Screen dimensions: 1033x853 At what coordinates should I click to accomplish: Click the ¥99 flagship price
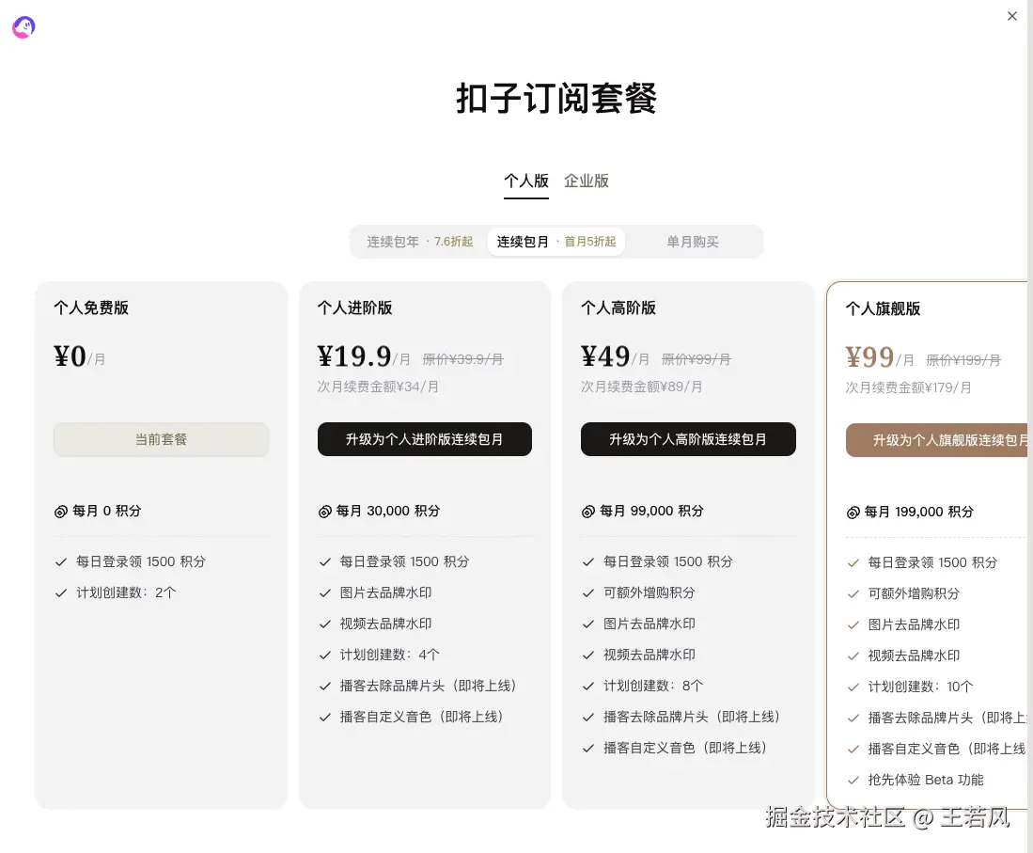tap(870, 357)
